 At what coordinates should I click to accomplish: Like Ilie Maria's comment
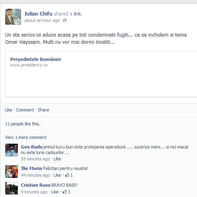coord(57,175)
